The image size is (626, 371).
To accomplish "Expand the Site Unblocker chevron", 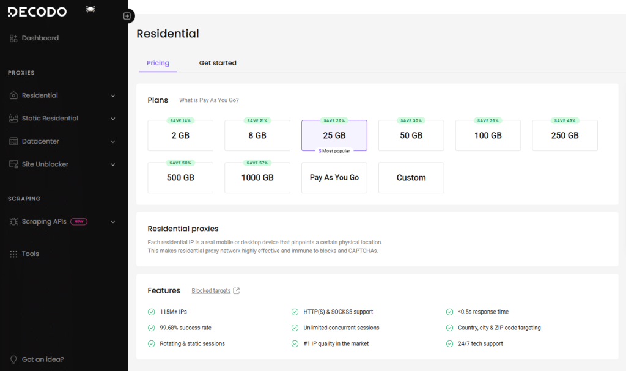I will coord(113,164).
